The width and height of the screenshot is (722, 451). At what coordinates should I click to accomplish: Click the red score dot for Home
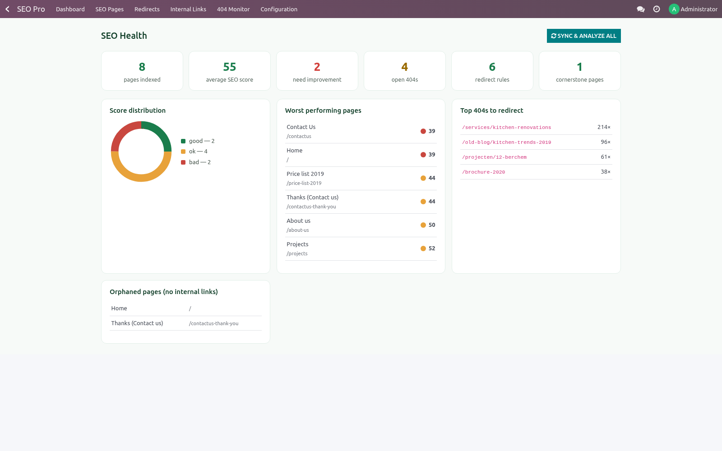click(x=423, y=155)
